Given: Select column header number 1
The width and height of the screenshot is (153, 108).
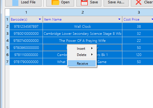Looking at the screenshot, I should click(x=26, y=12).
